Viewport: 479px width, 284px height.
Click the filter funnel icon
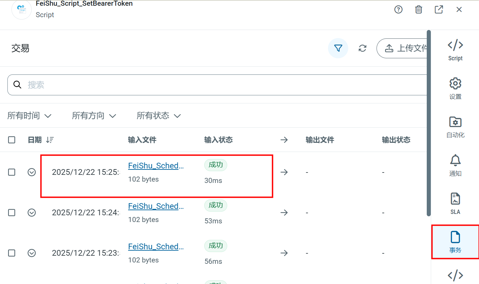pyautogui.click(x=338, y=48)
